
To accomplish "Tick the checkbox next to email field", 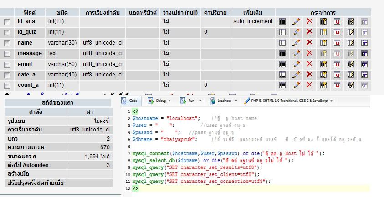I will coord(7,64).
